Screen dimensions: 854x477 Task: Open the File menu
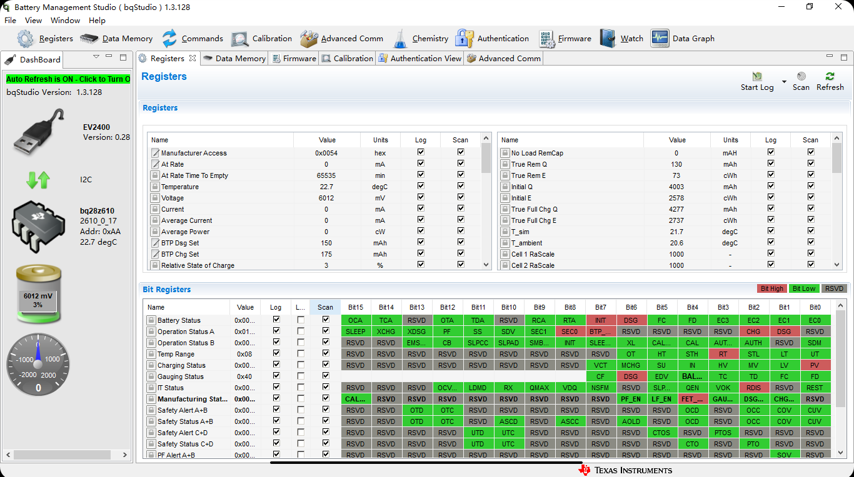10,21
